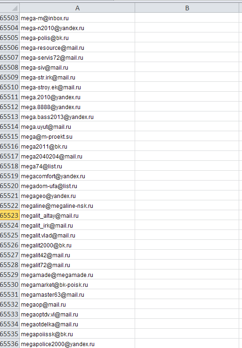The width and height of the screenshot is (242, 348).
Task: Click cell mega-stroy.ek@mail.ru
Action: 77,87
